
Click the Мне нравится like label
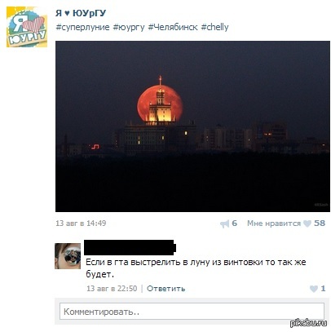(x=274, y=224)
